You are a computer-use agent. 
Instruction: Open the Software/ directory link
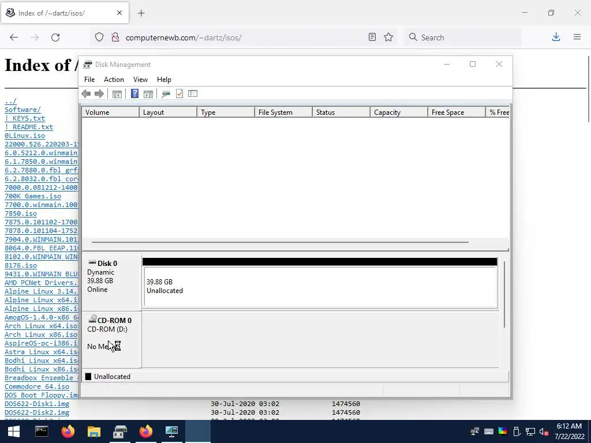[23, 110]
